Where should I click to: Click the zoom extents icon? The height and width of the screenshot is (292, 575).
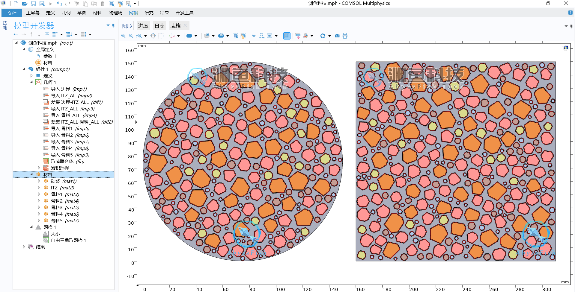[x=153, y=36]
